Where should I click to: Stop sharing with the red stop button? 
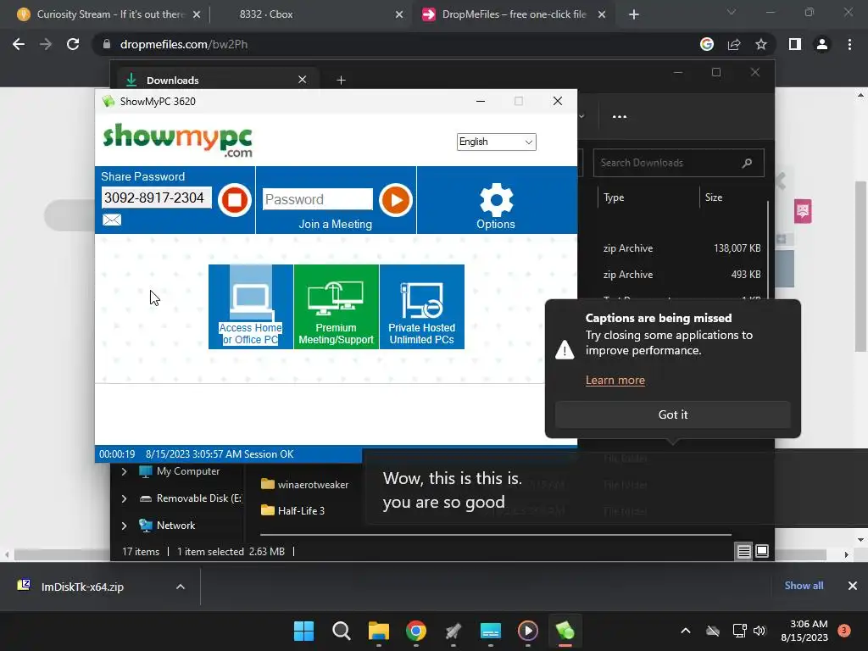235,200
